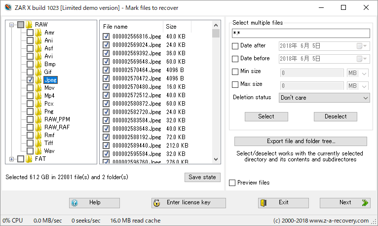378x226 pixels.
Task: Sort list by File name column header
Action: point(132,27)
